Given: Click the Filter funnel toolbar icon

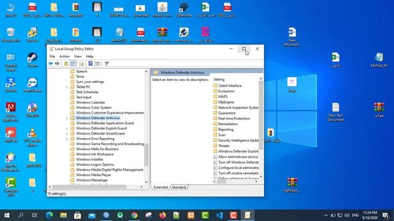Looking at the screenshot, I should tap(107, 64).
